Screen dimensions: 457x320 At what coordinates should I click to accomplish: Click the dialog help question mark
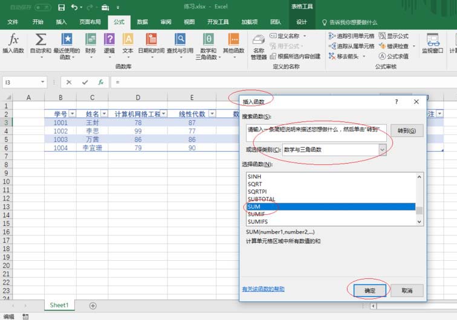(397, 101)
